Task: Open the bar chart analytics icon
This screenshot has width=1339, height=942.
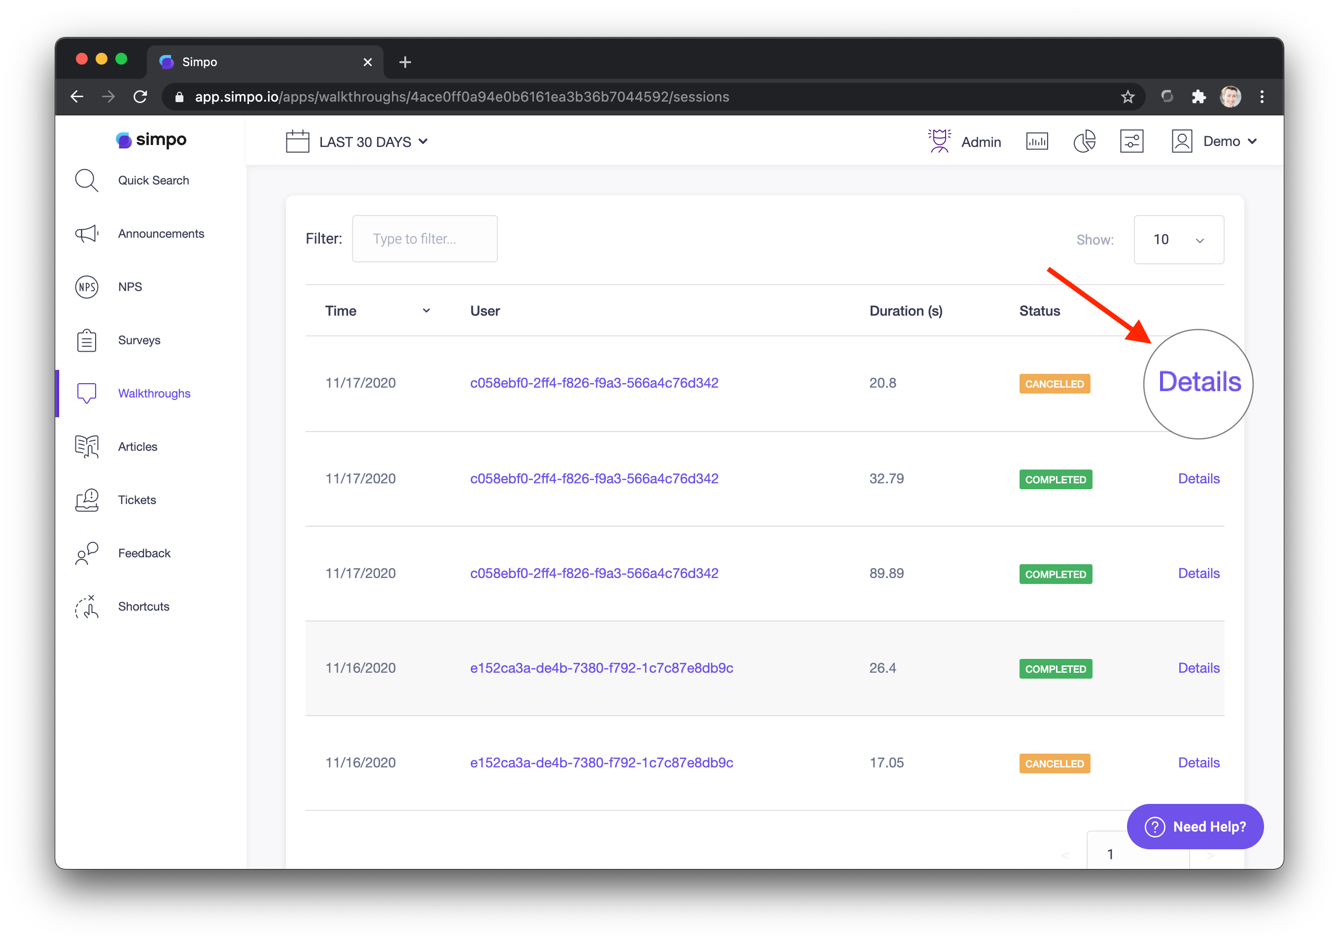Action: [1036, 141]
